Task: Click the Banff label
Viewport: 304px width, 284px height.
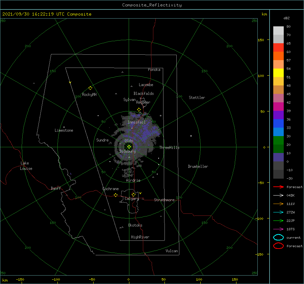Action: pos(56,188)
